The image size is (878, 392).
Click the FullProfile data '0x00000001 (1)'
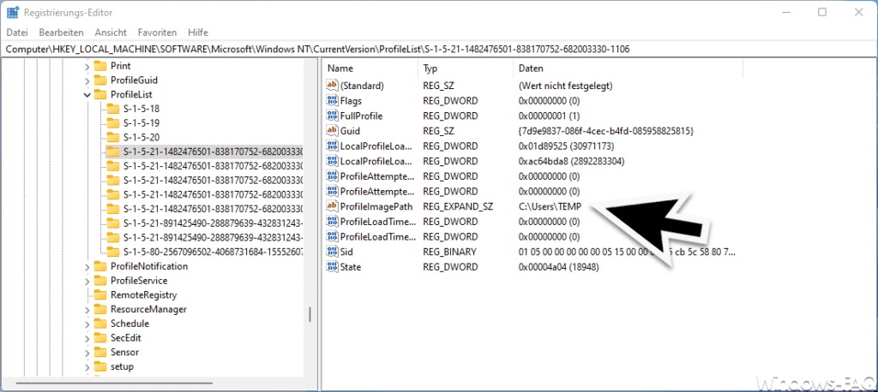(550, 116)
